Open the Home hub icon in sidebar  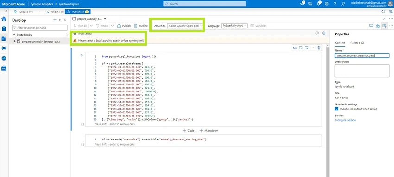click(x=4, y=19)
